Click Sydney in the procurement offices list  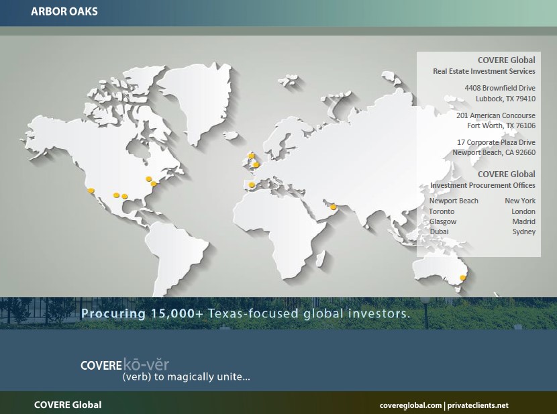[x=523, y=231]
